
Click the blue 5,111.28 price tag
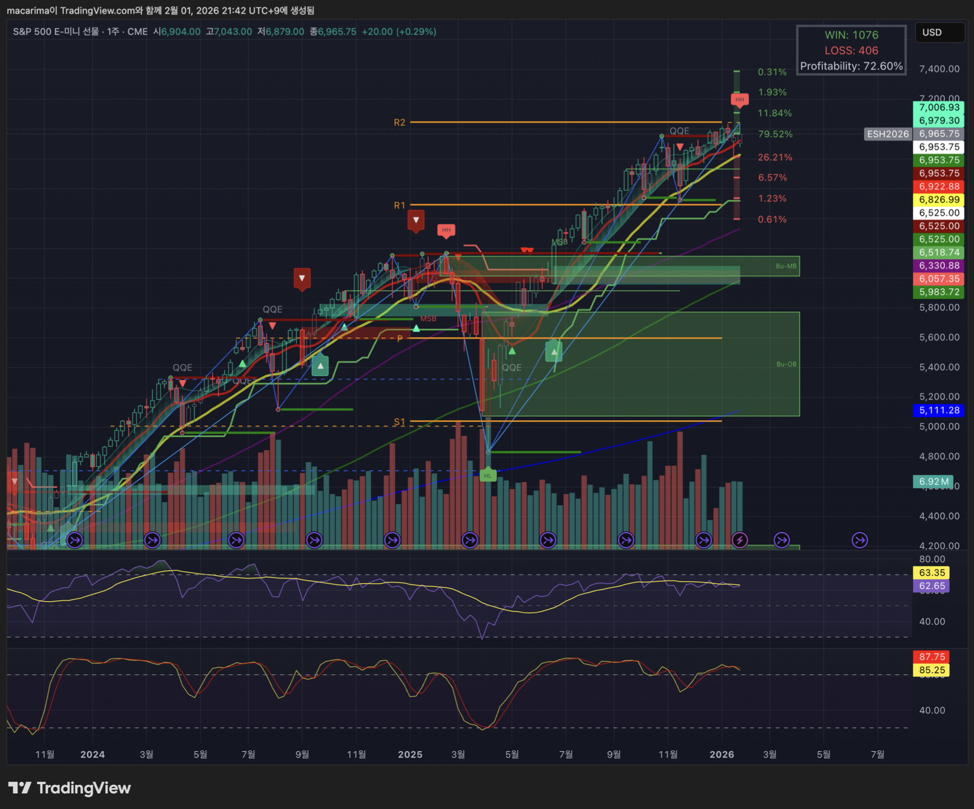coord(939,410)
